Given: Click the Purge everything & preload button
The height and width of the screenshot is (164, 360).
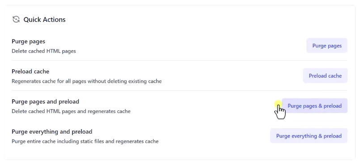Looking at the screenshot, I should pyautogui.click(x=309, y=136).
